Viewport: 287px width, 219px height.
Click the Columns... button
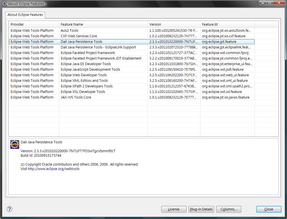click(228, 209)
